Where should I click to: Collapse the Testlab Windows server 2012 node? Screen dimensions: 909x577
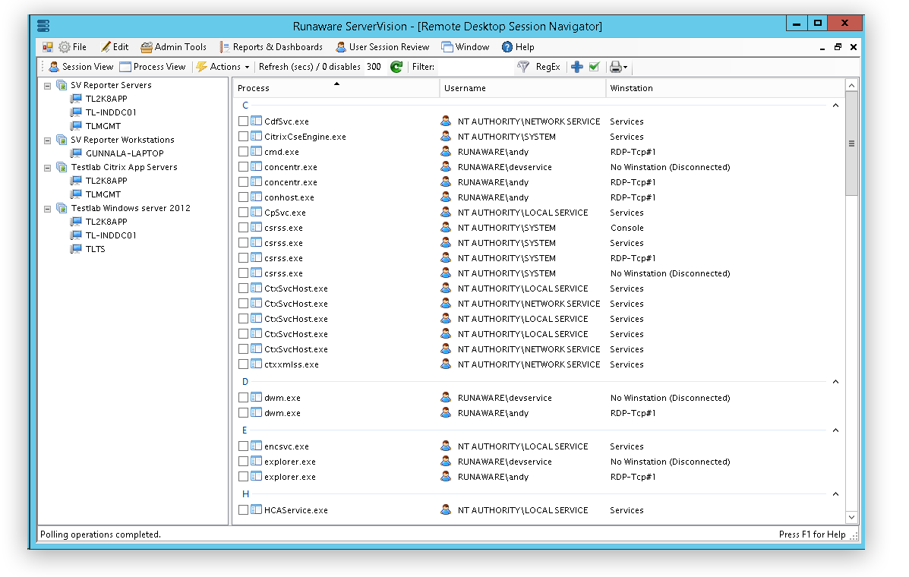(x=48, y=209)
